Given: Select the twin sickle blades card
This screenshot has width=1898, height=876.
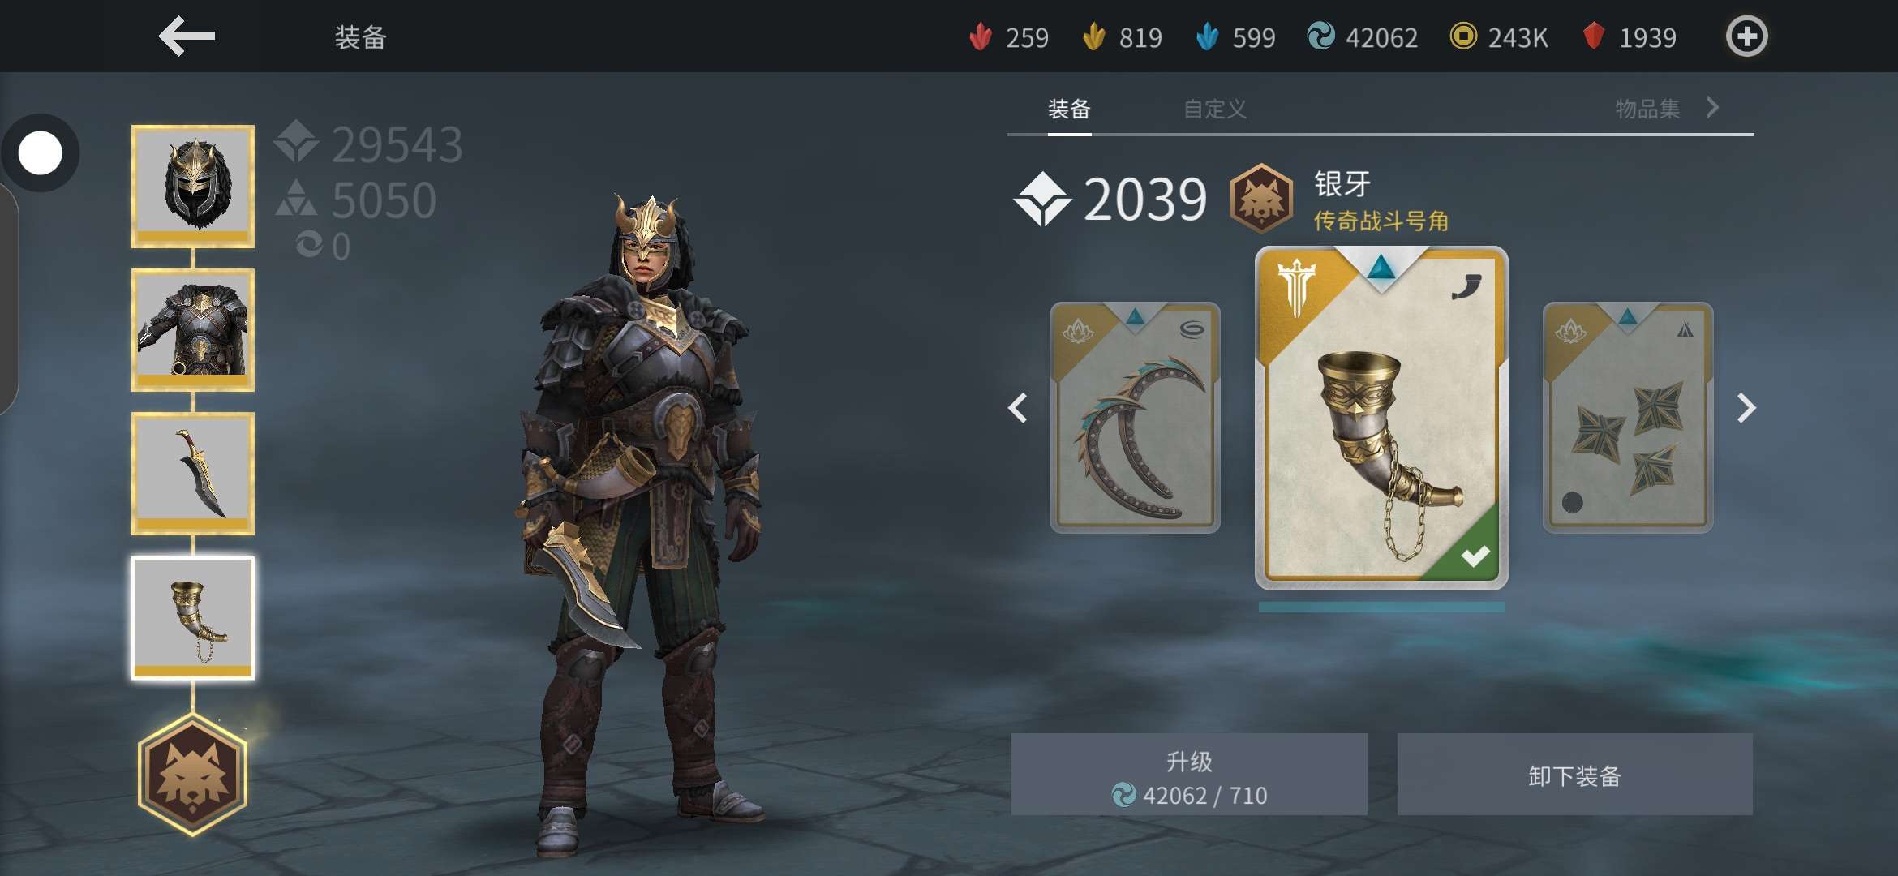Looking at the screenshot, I should (x=1135, y=418).
